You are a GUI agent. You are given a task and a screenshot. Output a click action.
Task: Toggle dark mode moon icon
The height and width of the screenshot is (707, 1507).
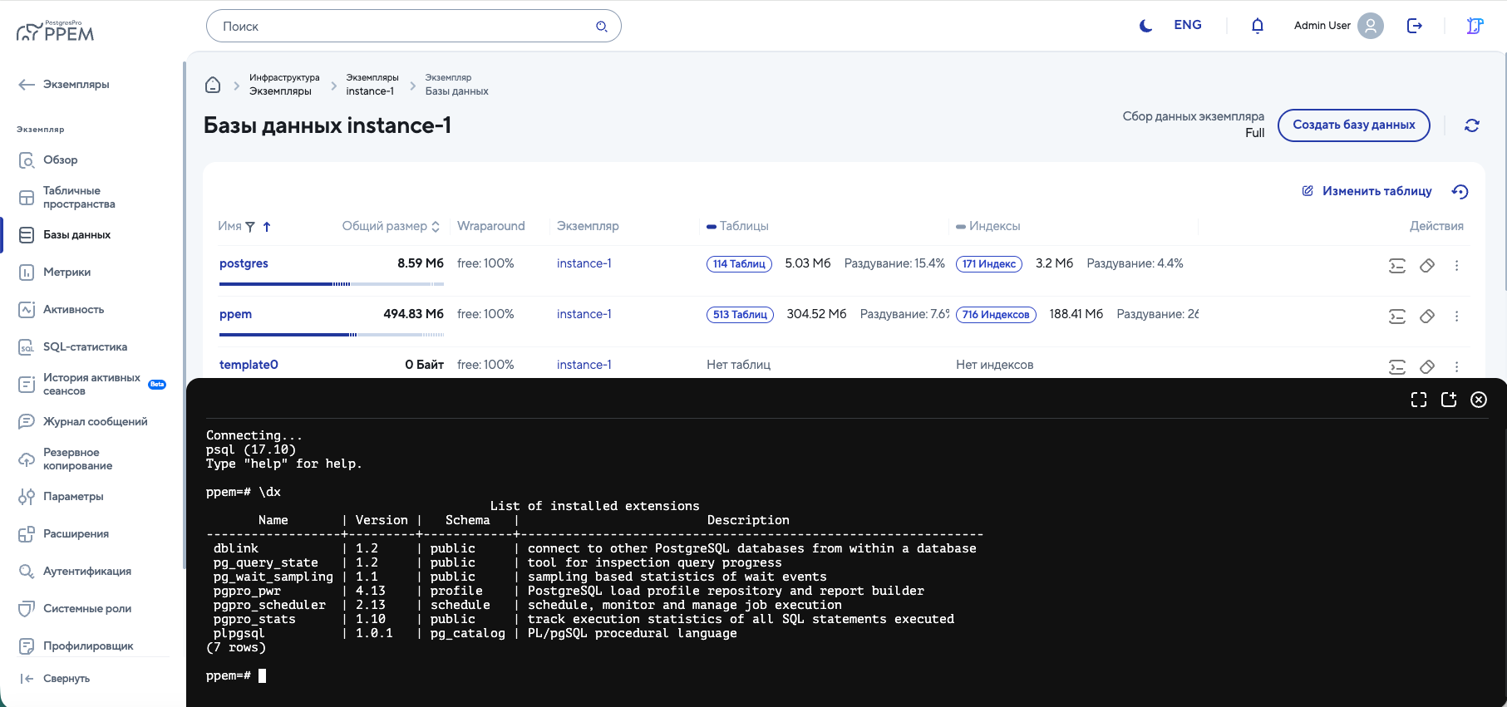(x=1145, y=26)
